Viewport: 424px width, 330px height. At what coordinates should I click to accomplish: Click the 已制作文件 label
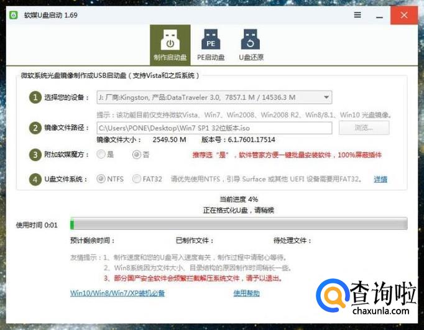pos(195,241)
